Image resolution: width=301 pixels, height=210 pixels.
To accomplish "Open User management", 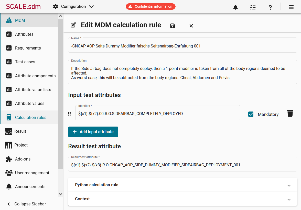I will pos(29,173).
